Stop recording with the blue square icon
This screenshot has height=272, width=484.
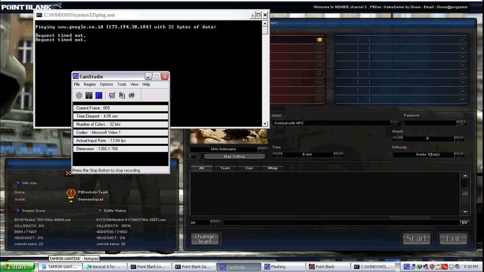pos(99,96)
